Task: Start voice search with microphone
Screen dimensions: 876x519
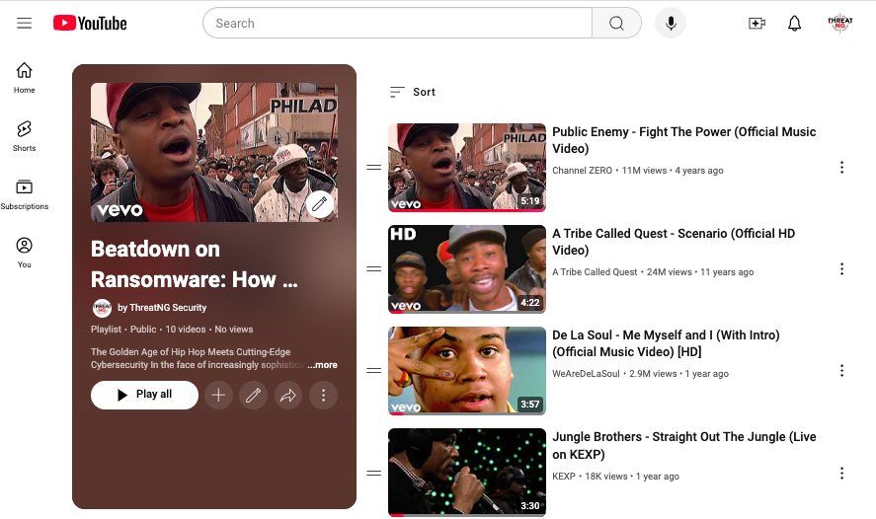Action: tap(671, 23)
